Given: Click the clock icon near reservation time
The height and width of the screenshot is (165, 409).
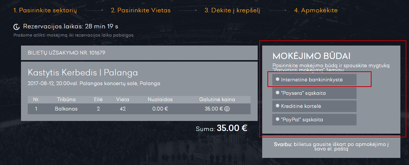Looking at the screenshot, I should (x=17, y=27).
